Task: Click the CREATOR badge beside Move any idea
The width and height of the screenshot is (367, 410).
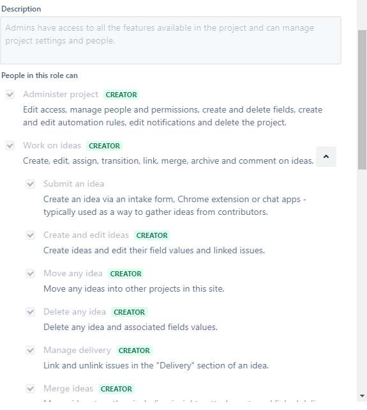Action: pyautogui.click(x=126, y=274)
